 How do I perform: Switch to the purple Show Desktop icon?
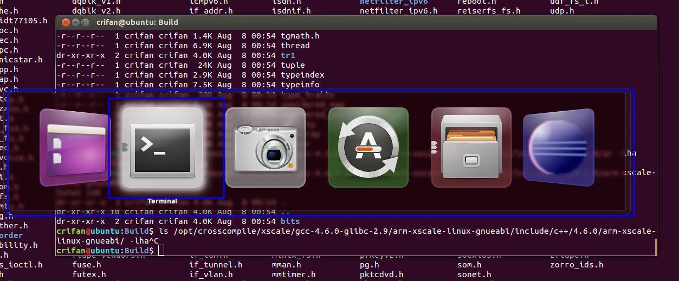[75, 148]
